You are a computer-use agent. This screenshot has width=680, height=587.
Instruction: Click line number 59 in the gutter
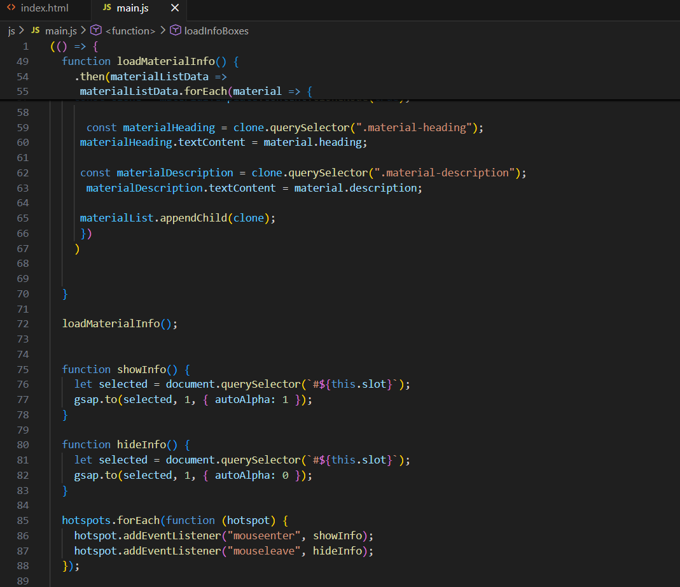(22, 127)
